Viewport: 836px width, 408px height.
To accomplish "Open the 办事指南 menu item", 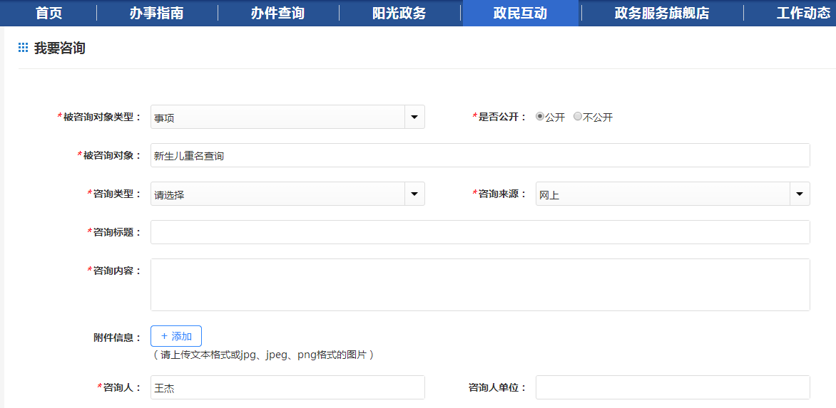I will [156, 13].
